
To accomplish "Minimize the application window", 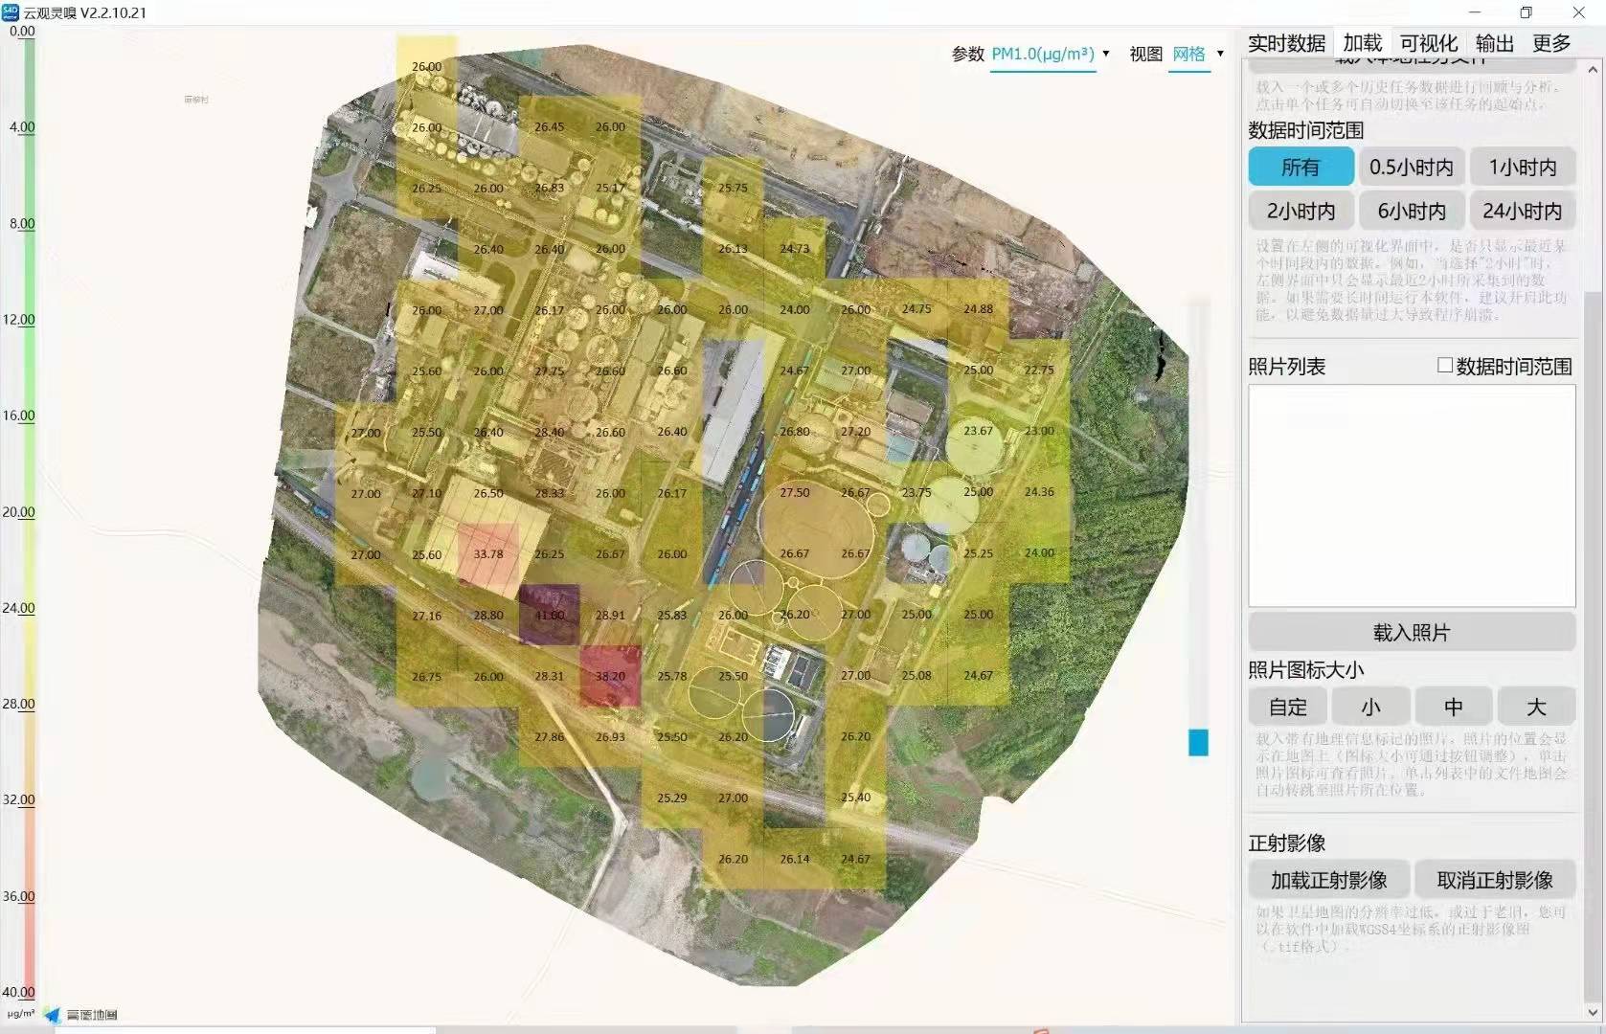I will [x=1474, y=12].
